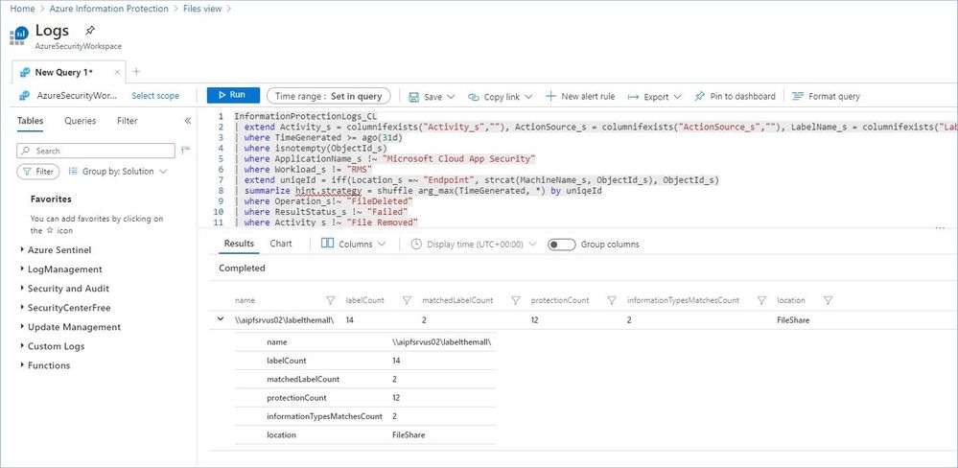
Task: Click the protectionCount column header
Action: 560,300
